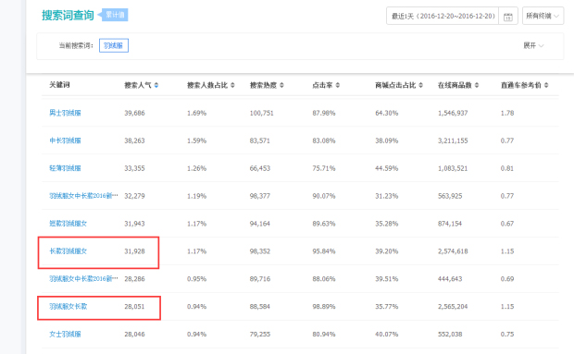Open the date range selector field

coord(443,16)
